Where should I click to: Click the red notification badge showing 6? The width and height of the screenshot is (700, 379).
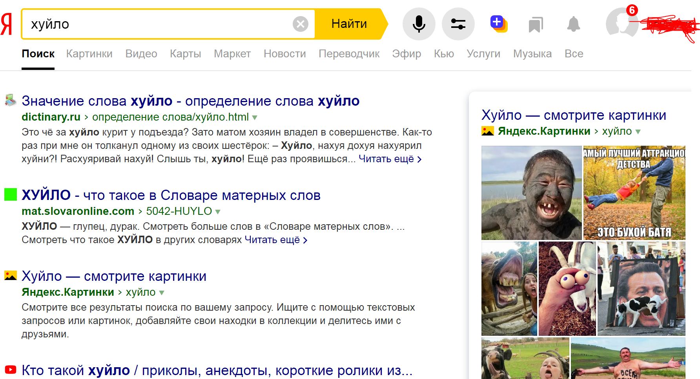pos(632,10)
